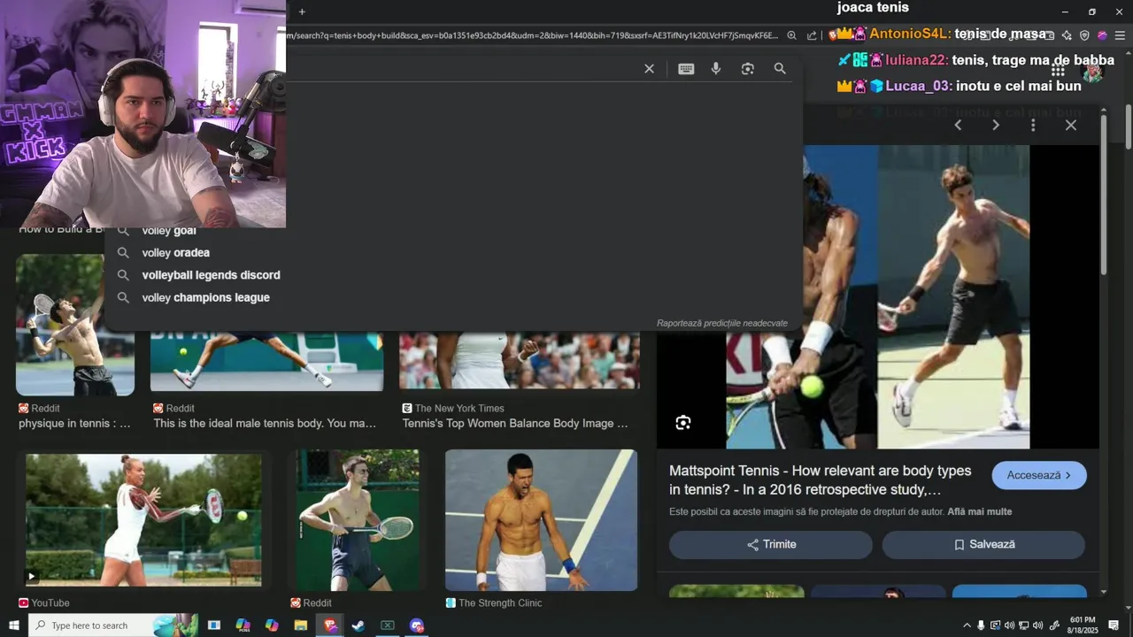Open the Task View taskbar icon
The width and height of the screenshot is (1133, 637).
click(x=214, y=625)
